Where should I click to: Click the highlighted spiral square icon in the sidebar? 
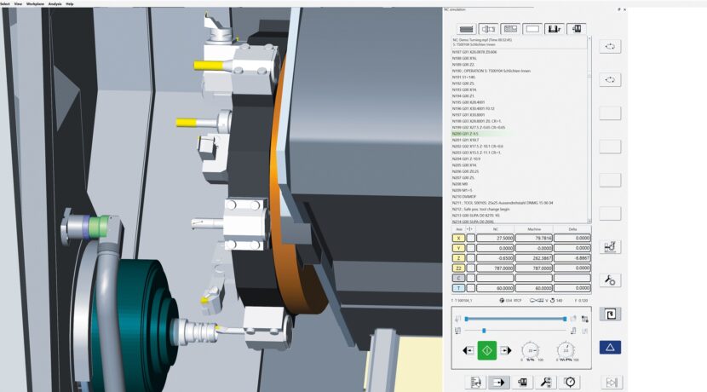pyautogui.click(x=610, y=314)
